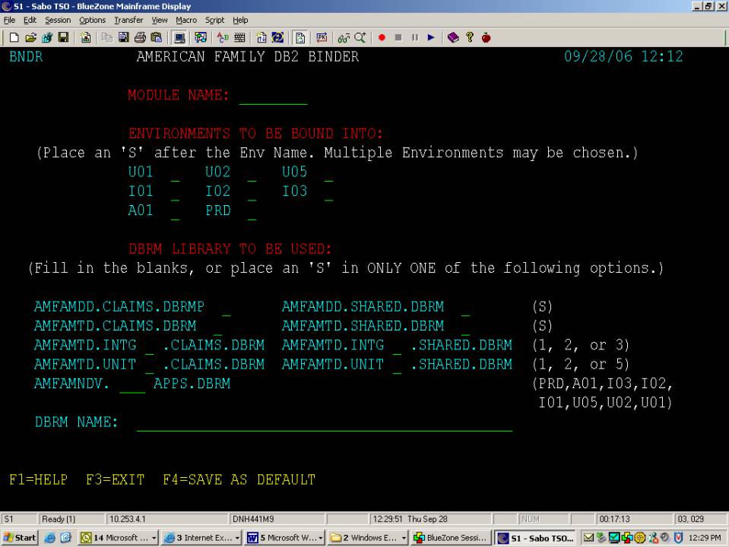Expand the 14 Microsoft taskbar group
729x547 pixels.
[118, 538]
